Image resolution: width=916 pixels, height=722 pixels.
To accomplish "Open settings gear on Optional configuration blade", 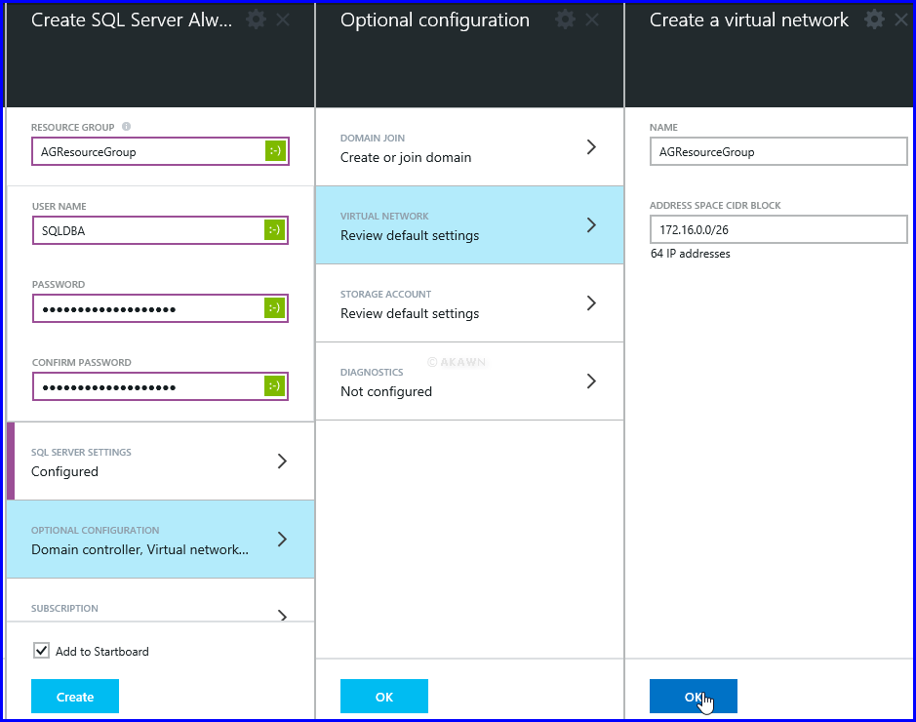I will 565,20.
